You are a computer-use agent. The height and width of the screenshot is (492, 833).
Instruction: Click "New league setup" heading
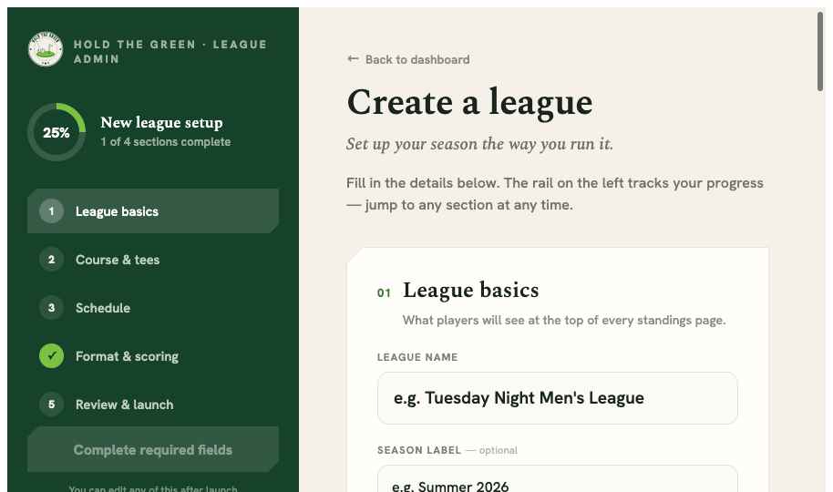click(161, 123)
